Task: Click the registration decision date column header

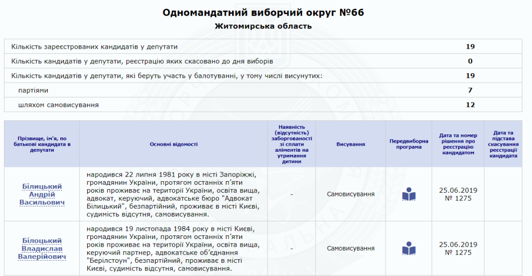Action: 458,144
